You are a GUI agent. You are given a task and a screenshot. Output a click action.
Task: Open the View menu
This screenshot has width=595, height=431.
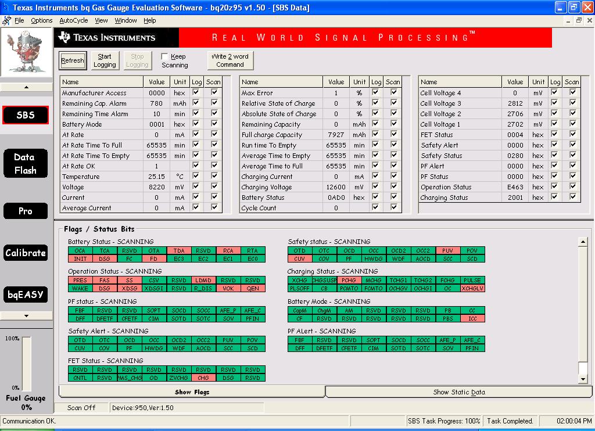[x=101, y=20]
